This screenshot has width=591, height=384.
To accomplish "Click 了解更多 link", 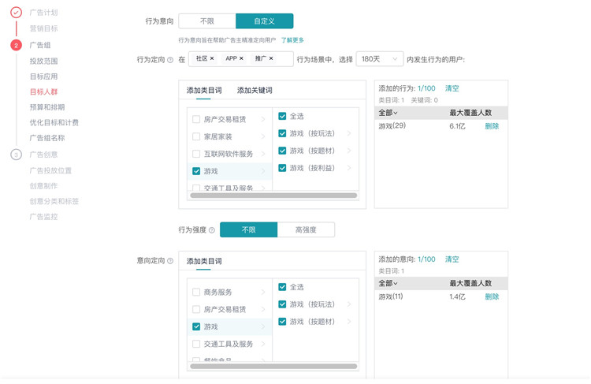I will tap(292, 40).
